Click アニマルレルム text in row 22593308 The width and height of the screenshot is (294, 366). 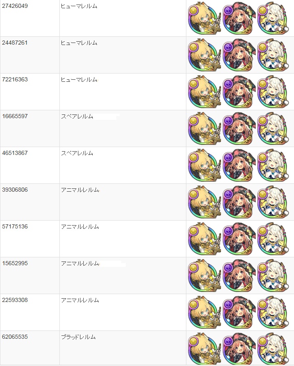(x=80, y=300)
